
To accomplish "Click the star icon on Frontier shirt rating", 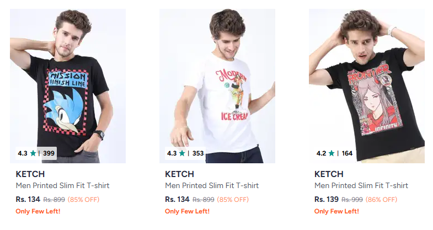I will pos(332,153).
